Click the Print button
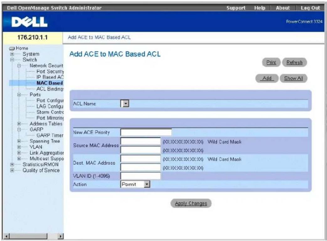 (271, 63)
